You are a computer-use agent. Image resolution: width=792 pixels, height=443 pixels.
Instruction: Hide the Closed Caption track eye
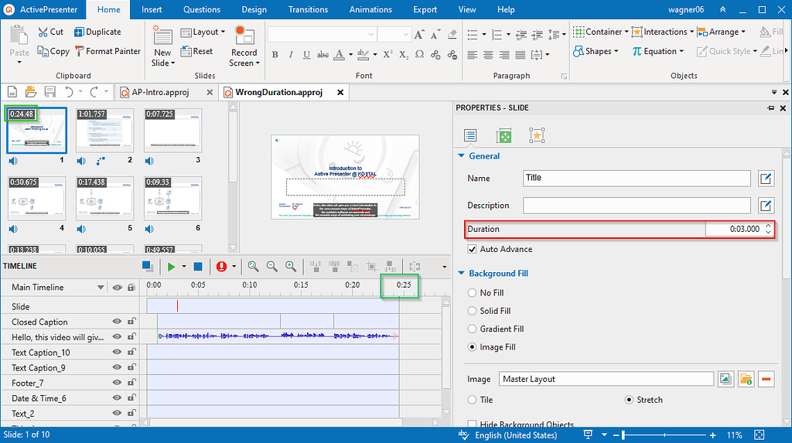click(117, 322)
